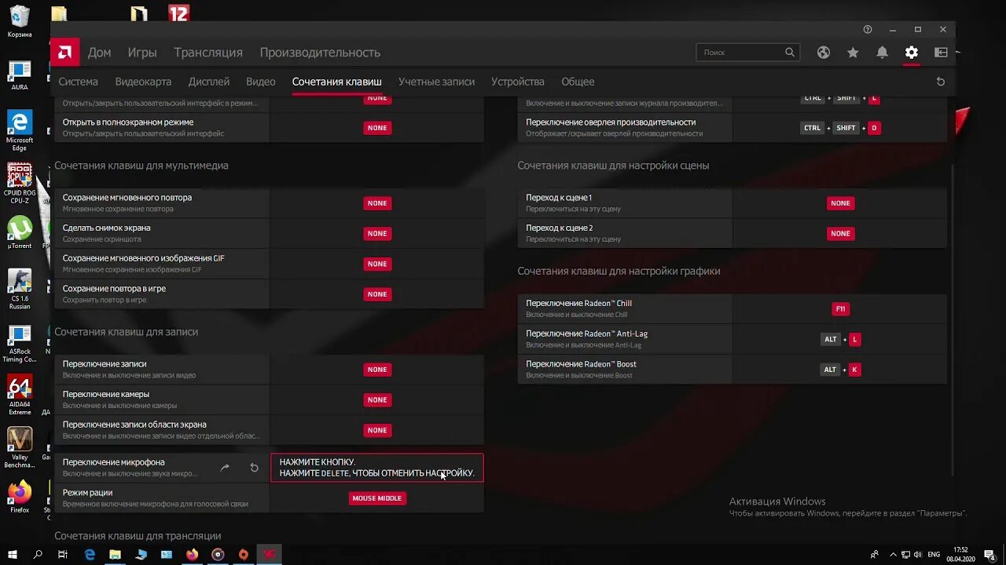Open notifications bell icon

pyautogui.click(x=882, y=53)
